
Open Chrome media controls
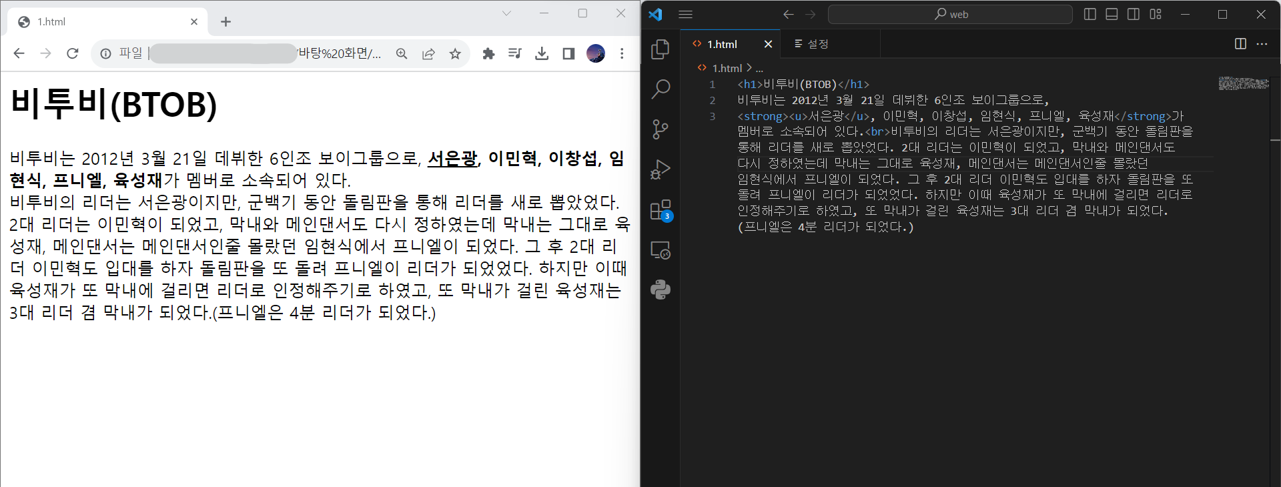514,53
